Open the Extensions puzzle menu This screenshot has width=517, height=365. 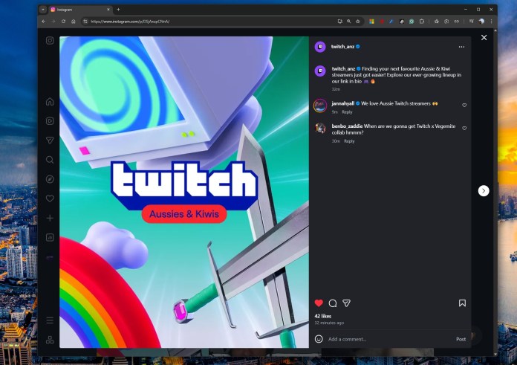(x=422, y=22)
